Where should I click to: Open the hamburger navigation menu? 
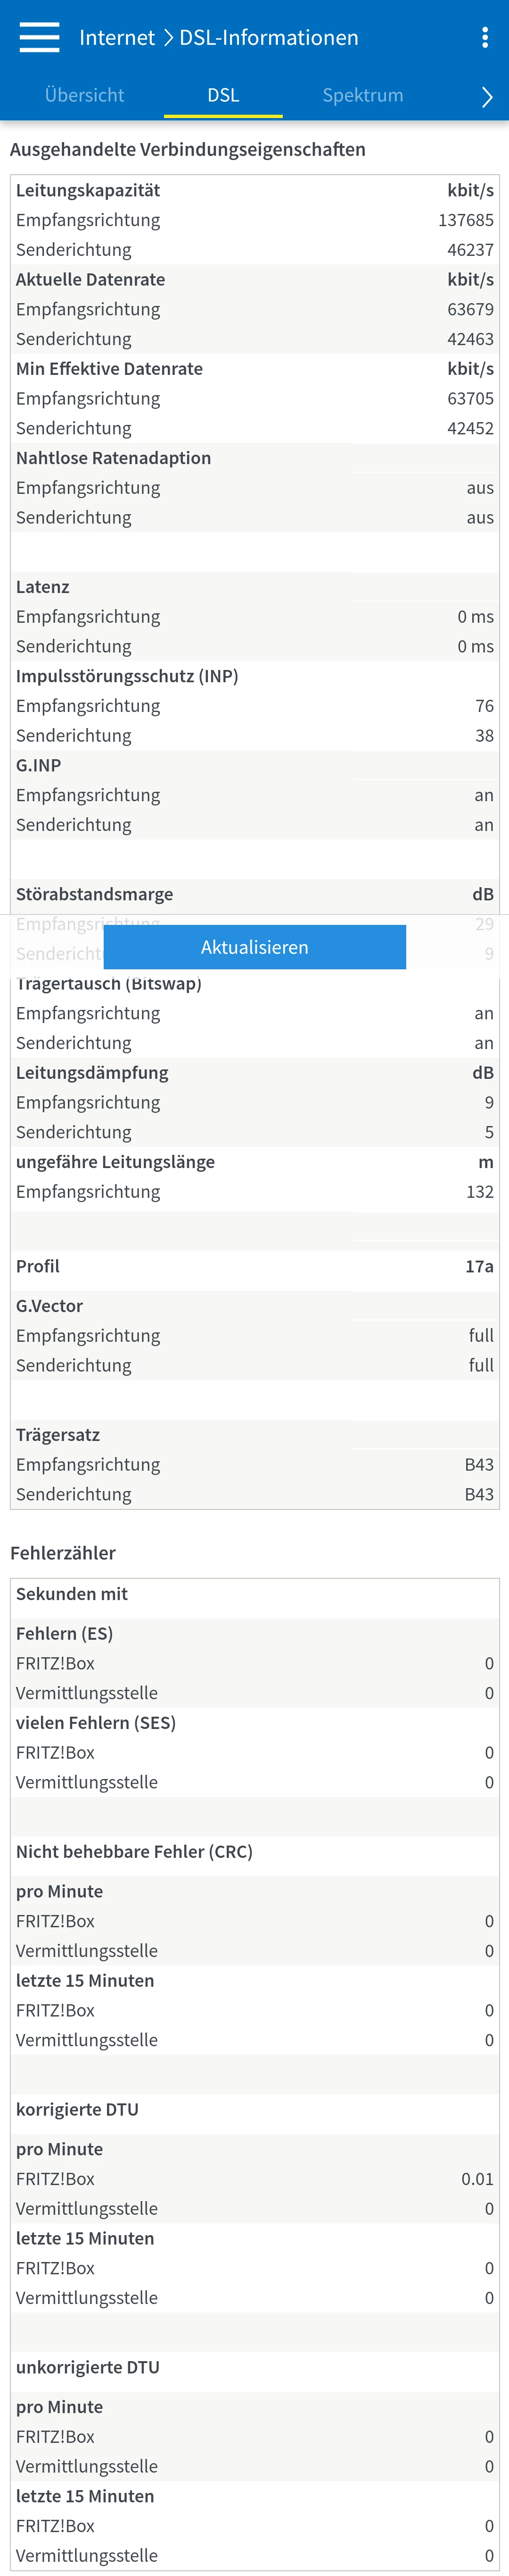39,38
